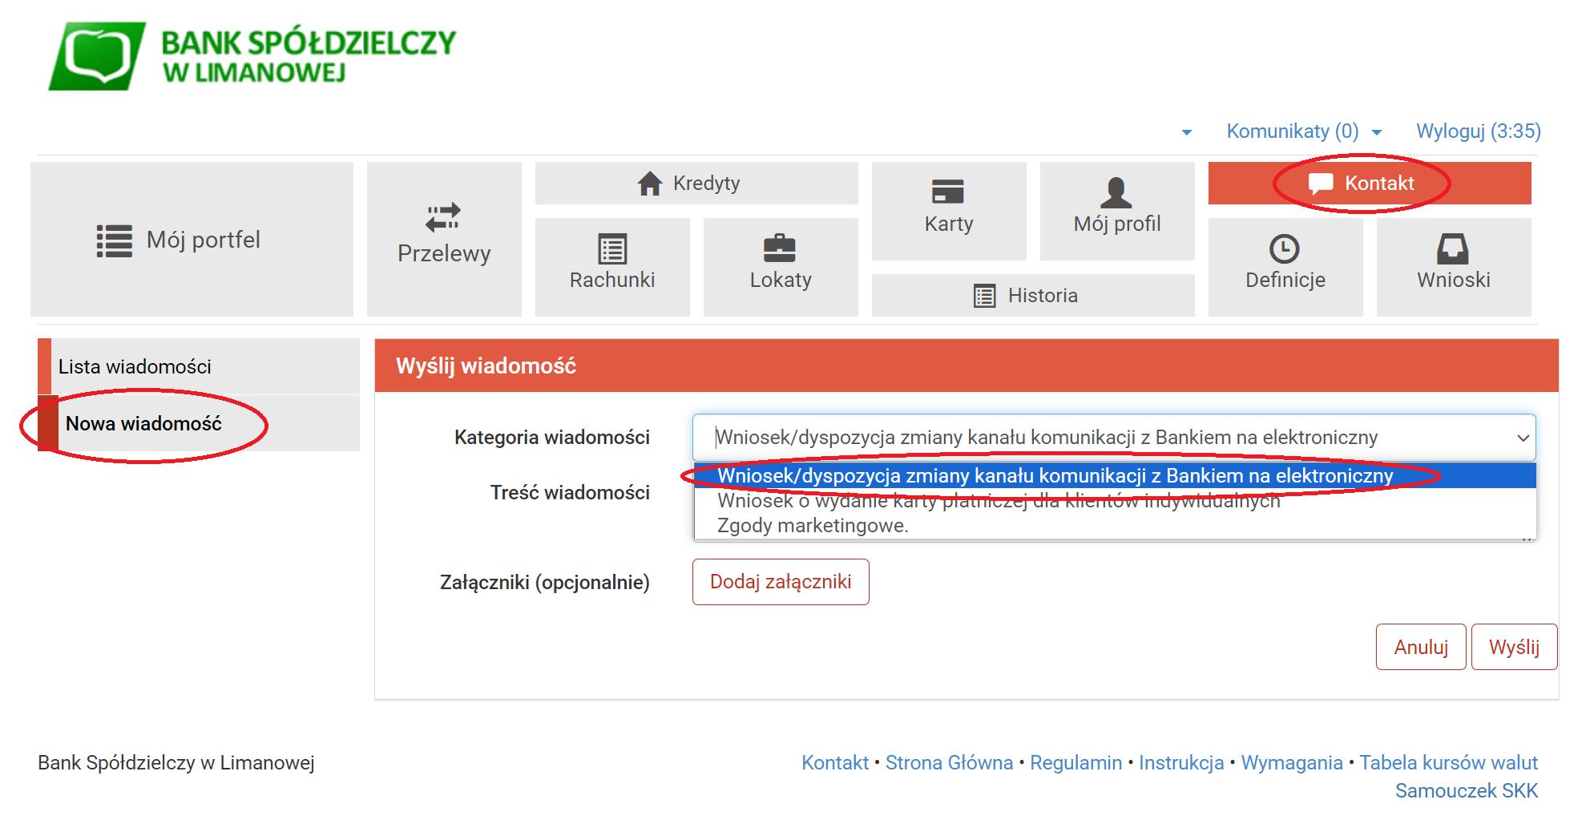The height and width of the screenshot is (836, 1594).
Task: Open Przelewy transfer arrows icon
Action: 443,216
